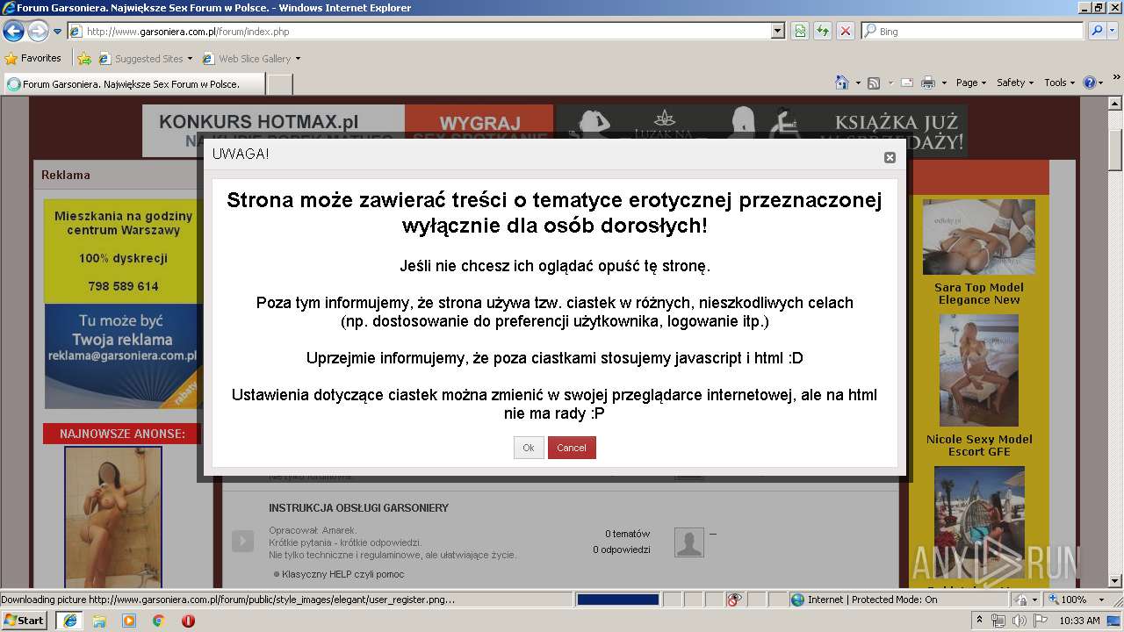Open Windows Explorer folder from taskbar
Screen dimensions: 1124x632
[99, 621]
